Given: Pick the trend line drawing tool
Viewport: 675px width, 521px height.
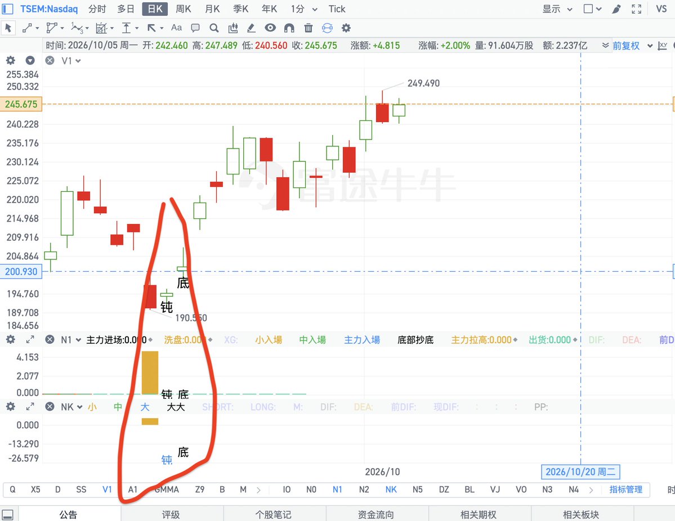Looking at the screenshot, I should (27, 28).
